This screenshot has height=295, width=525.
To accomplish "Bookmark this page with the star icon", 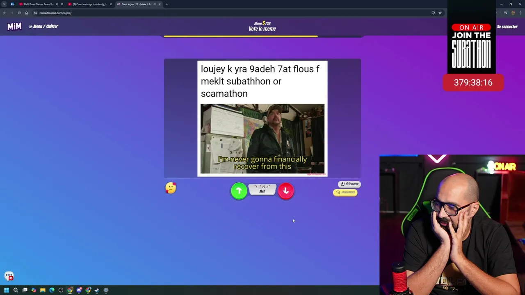I will 440,13.
